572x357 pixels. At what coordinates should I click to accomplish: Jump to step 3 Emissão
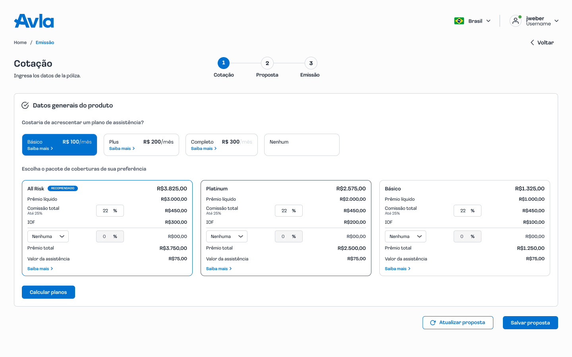click(x=311, y=63)
